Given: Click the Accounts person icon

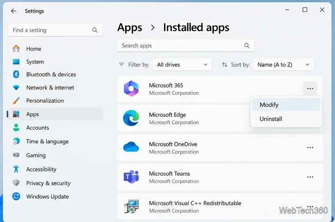Looking at the screenshot, I should [x=16, y=127].
